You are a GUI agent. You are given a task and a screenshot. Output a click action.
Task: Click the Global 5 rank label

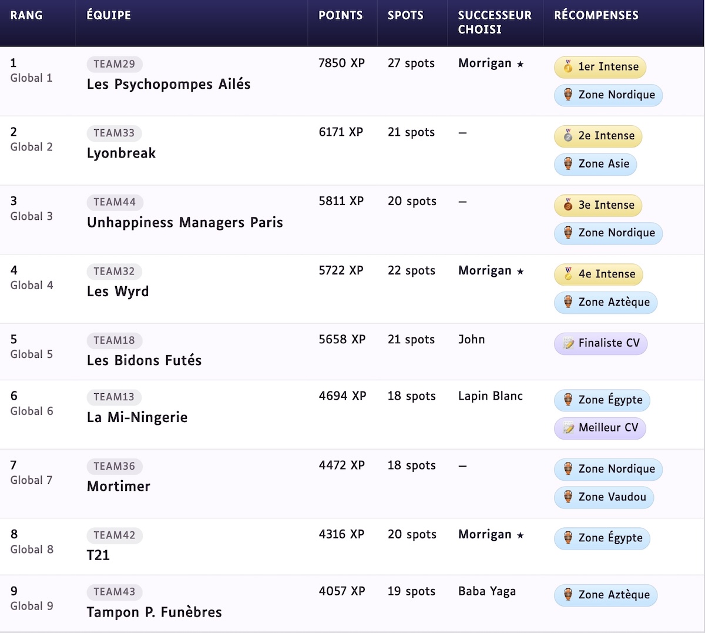pos(32,354)
